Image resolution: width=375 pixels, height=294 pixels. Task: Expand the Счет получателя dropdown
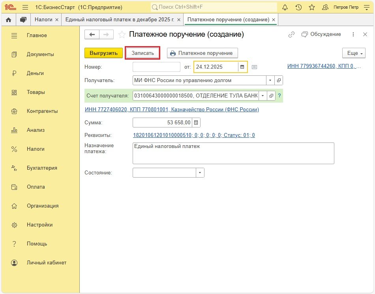pyautogui.click(x=262, y=96)
